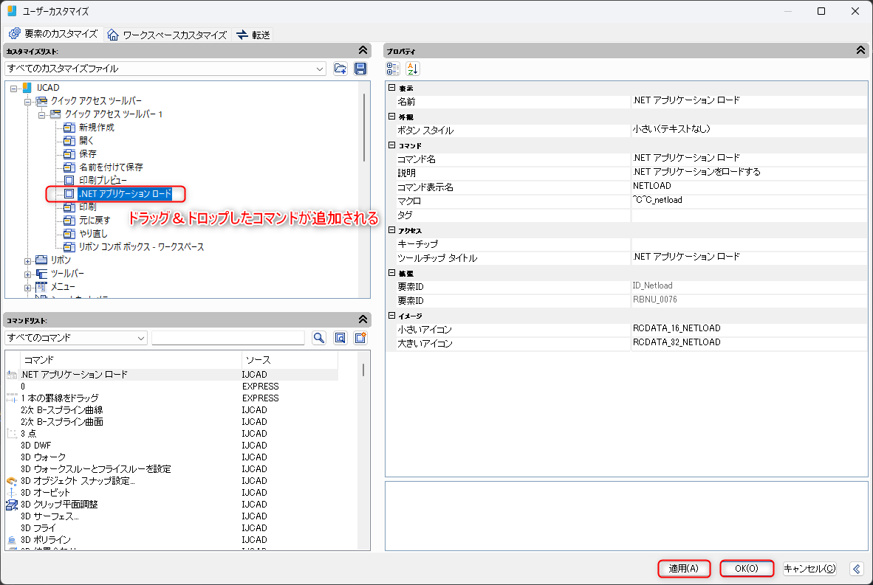Screen dimensions: 873x585
Task: Click the categorized view icon in properties
Action: [392, 69]
